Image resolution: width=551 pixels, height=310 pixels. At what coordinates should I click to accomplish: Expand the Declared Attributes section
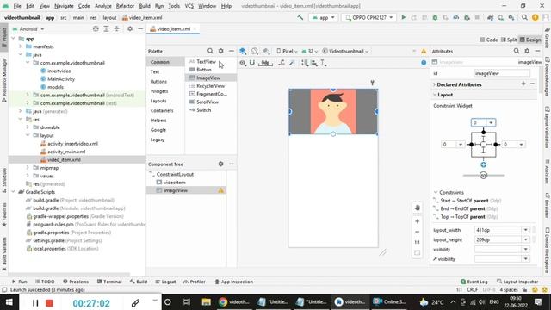click(x=434, y=84)
